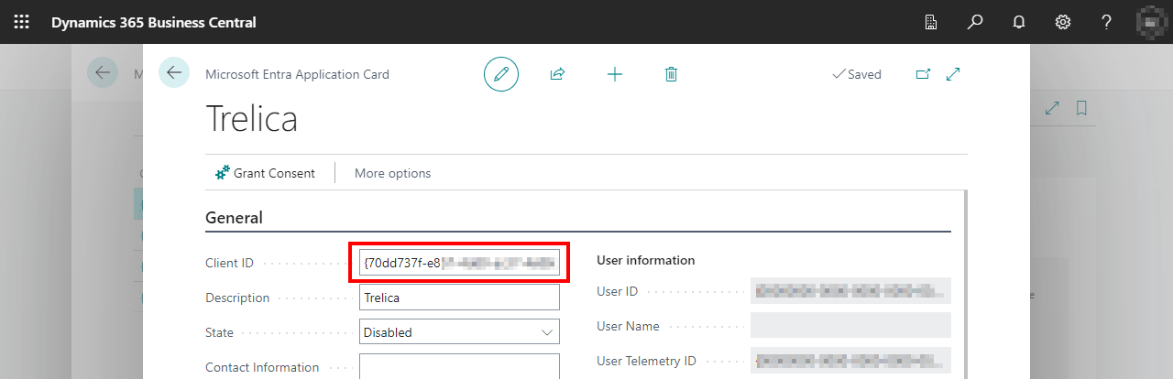Open the environment information page icon
1173x379 pixels.
coord(930,22)
